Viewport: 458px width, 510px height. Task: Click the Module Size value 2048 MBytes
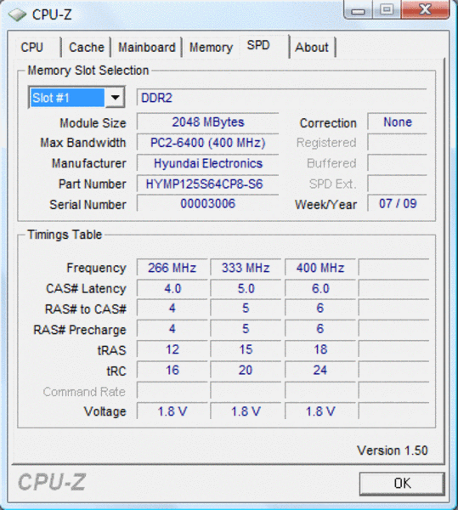[207, 122]
